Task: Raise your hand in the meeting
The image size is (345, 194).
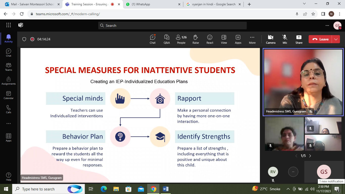Action: click(x=195, y=39)
